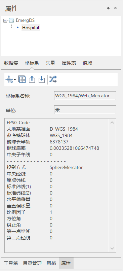Screen dimensions: 123x271
Task: Switch to the 目录管理 bottom tab
Action: (33, 263)
